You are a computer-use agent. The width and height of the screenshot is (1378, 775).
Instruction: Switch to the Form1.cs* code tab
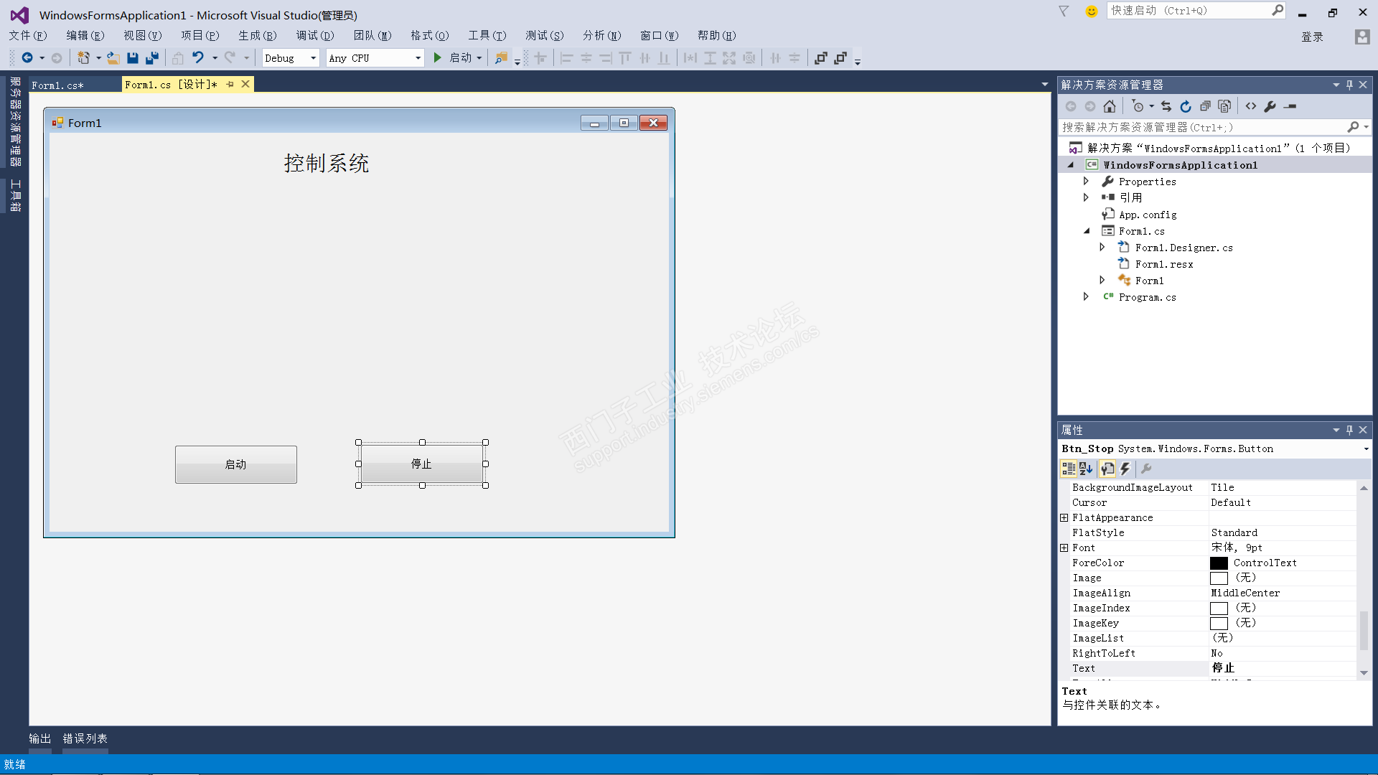point(57,85)
